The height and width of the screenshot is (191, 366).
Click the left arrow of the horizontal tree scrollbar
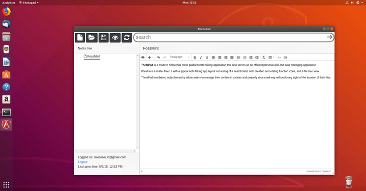click(76, 151)
